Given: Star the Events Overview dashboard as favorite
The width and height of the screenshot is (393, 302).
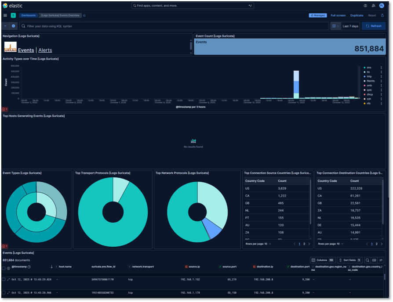Looking at the screenshot, I should click(x=84, y=15).
